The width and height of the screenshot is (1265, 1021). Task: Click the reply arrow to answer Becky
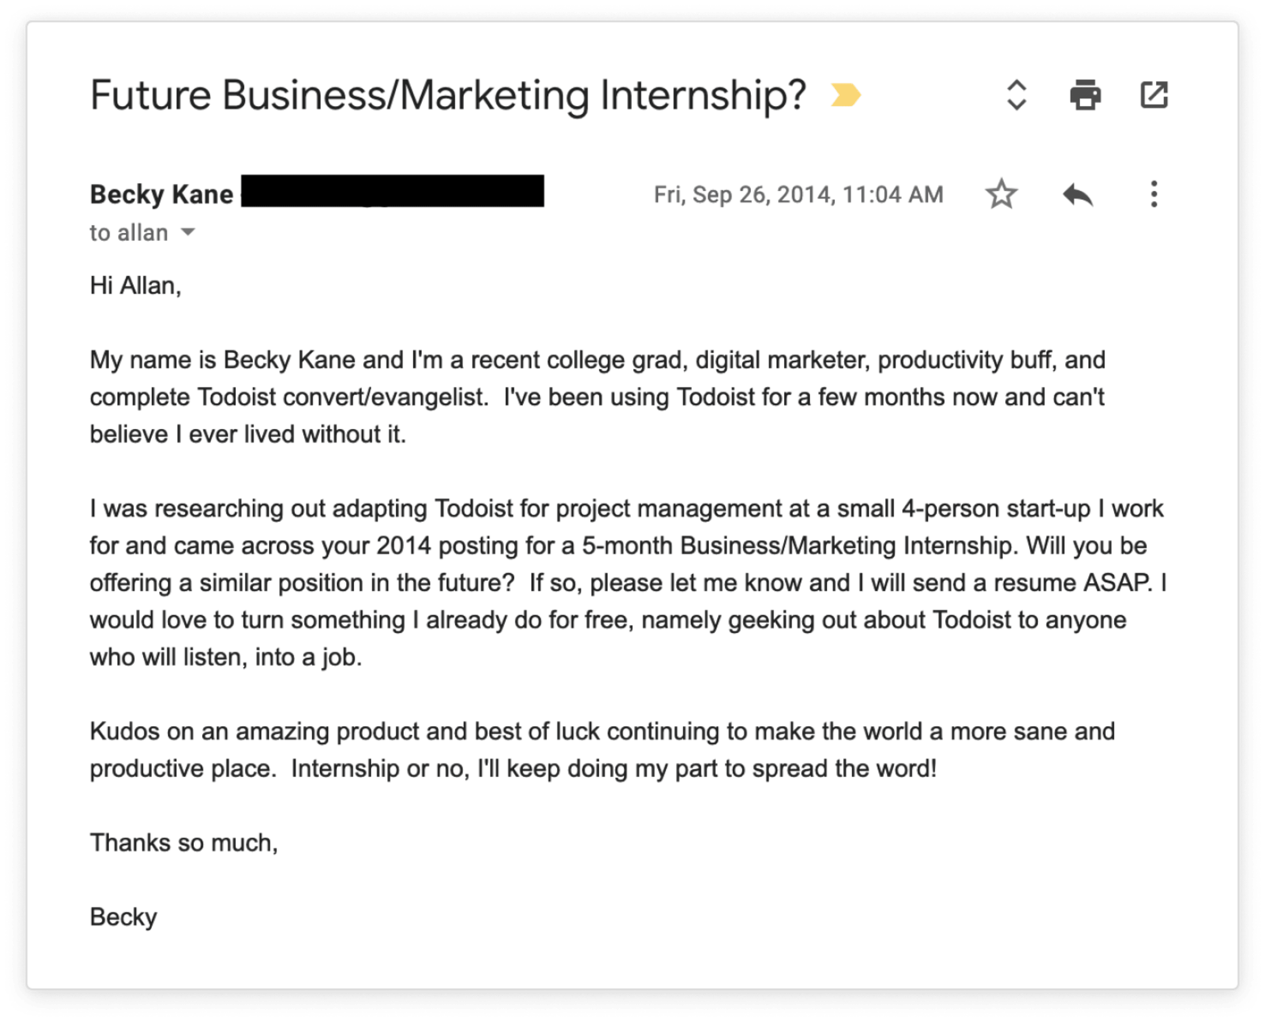(x=1079, y=194)
